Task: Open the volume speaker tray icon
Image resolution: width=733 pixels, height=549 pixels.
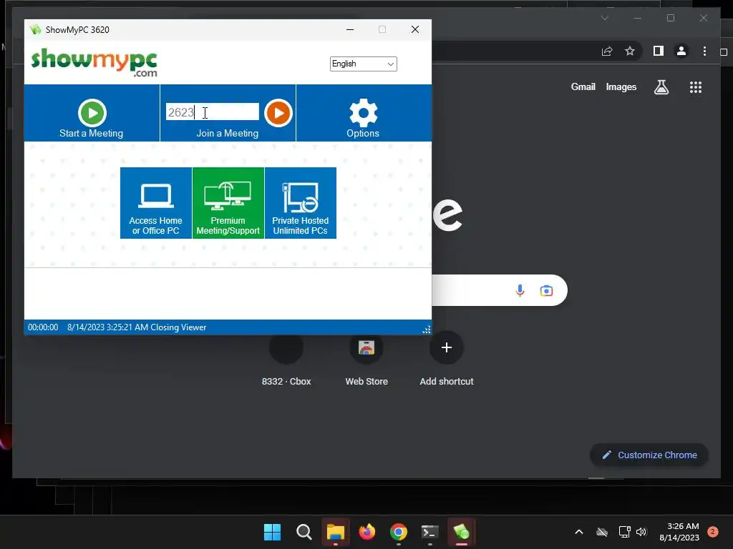Action: click(641, 532)
